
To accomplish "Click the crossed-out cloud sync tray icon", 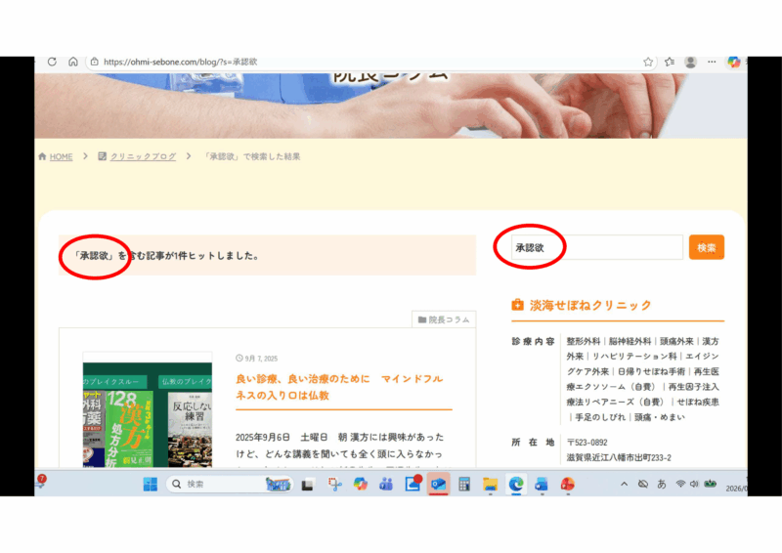I will tap(643, 485).
